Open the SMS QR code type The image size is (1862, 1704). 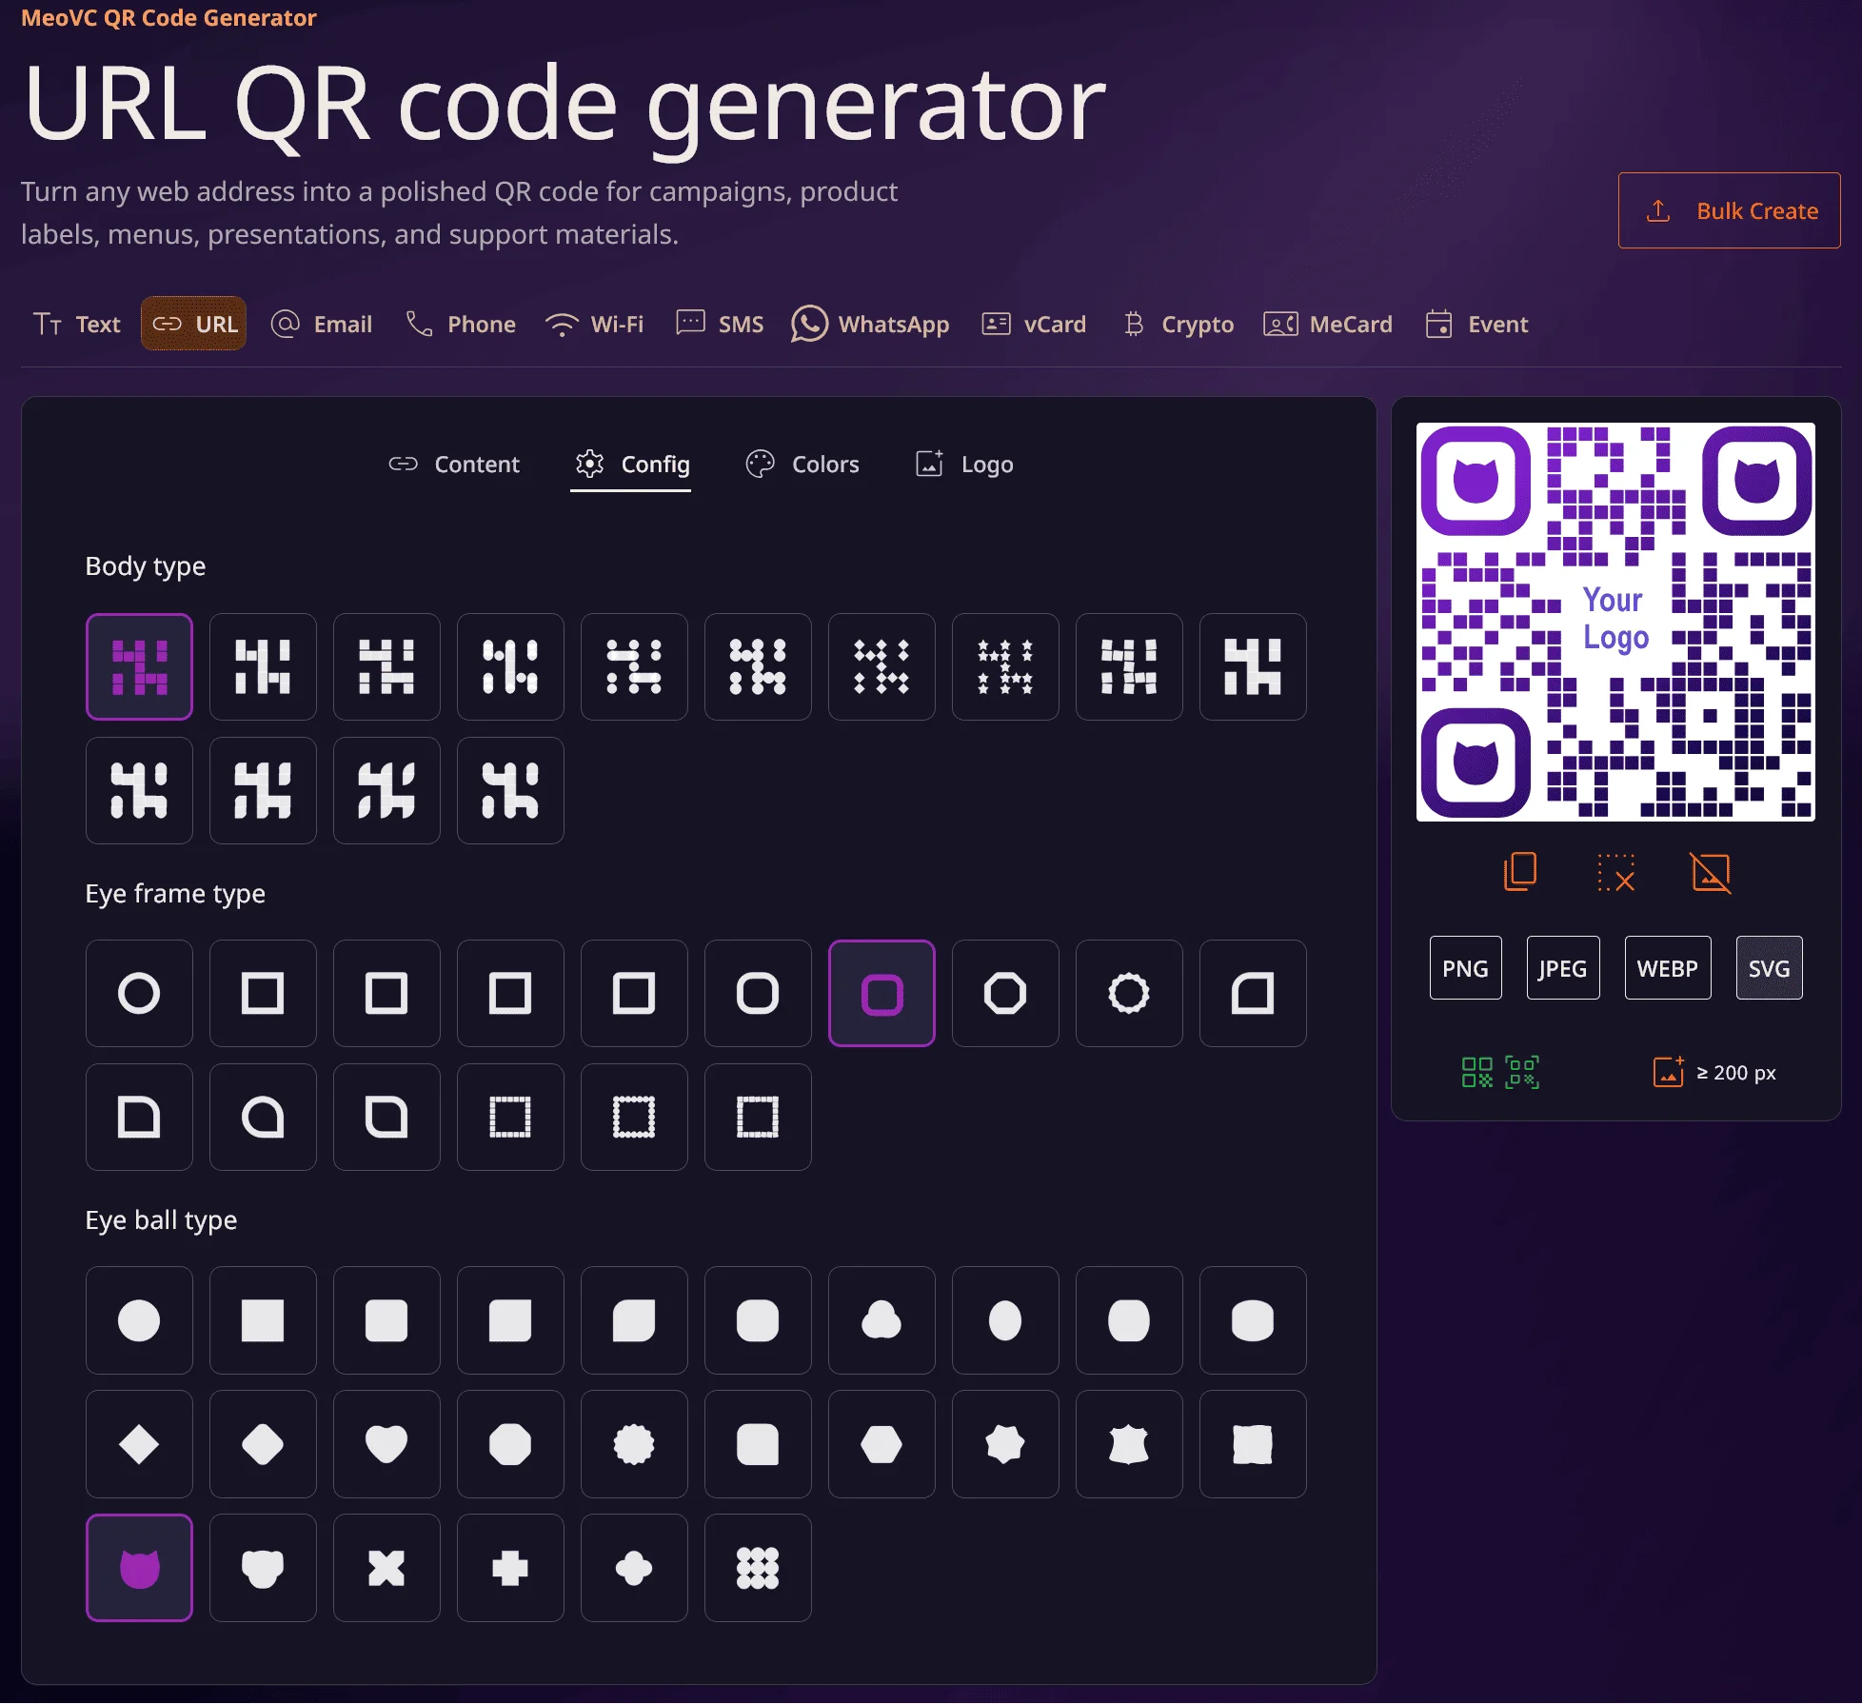720,324
